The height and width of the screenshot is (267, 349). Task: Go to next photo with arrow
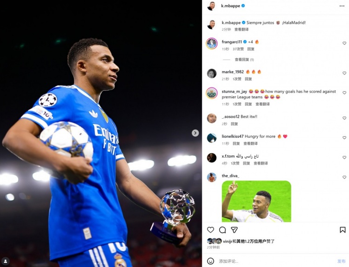point(195,133)
